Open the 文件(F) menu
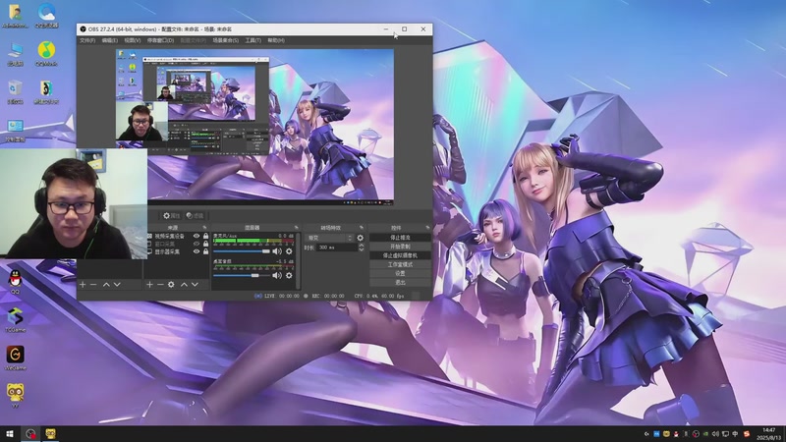This screenshot has height=442, width=786. 87,40
